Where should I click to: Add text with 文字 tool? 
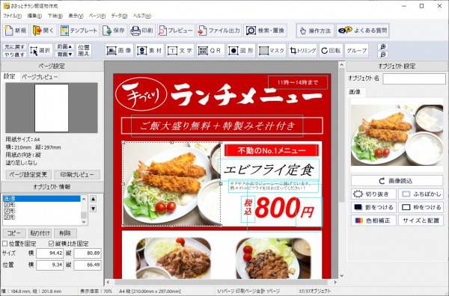[180, 51]
